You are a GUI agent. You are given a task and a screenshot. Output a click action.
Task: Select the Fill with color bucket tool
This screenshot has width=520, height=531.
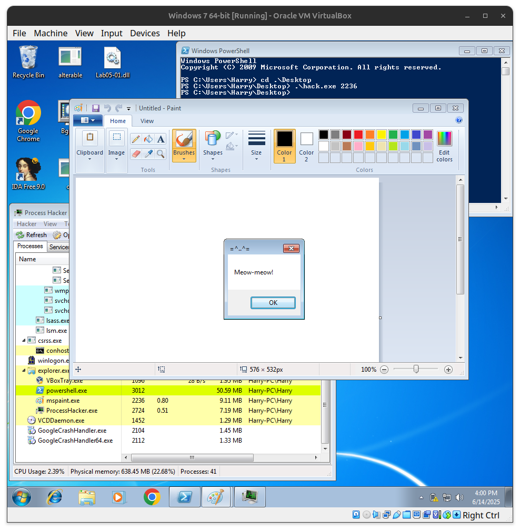tap(148, 139)
